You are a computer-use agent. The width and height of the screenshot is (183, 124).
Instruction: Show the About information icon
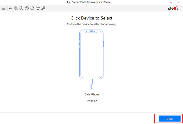(x=21, y=8)
